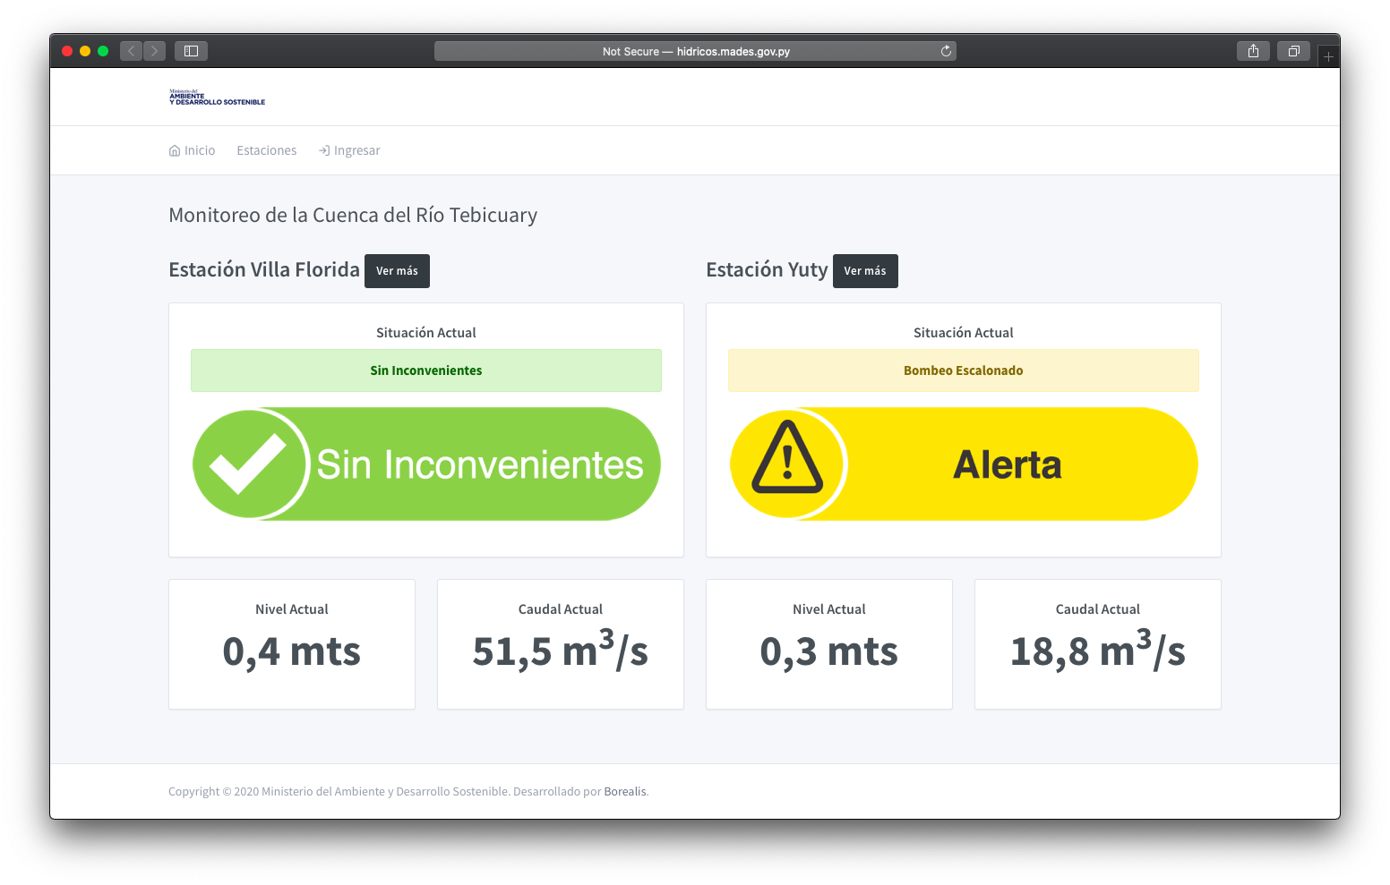Toggle the Safari sidebar button

[191, 51]
